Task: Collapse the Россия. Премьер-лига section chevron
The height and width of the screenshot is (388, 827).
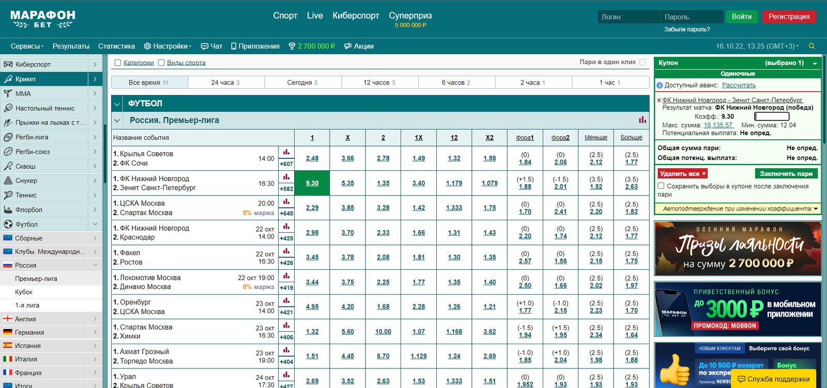Action: click(x=117, y=120)
